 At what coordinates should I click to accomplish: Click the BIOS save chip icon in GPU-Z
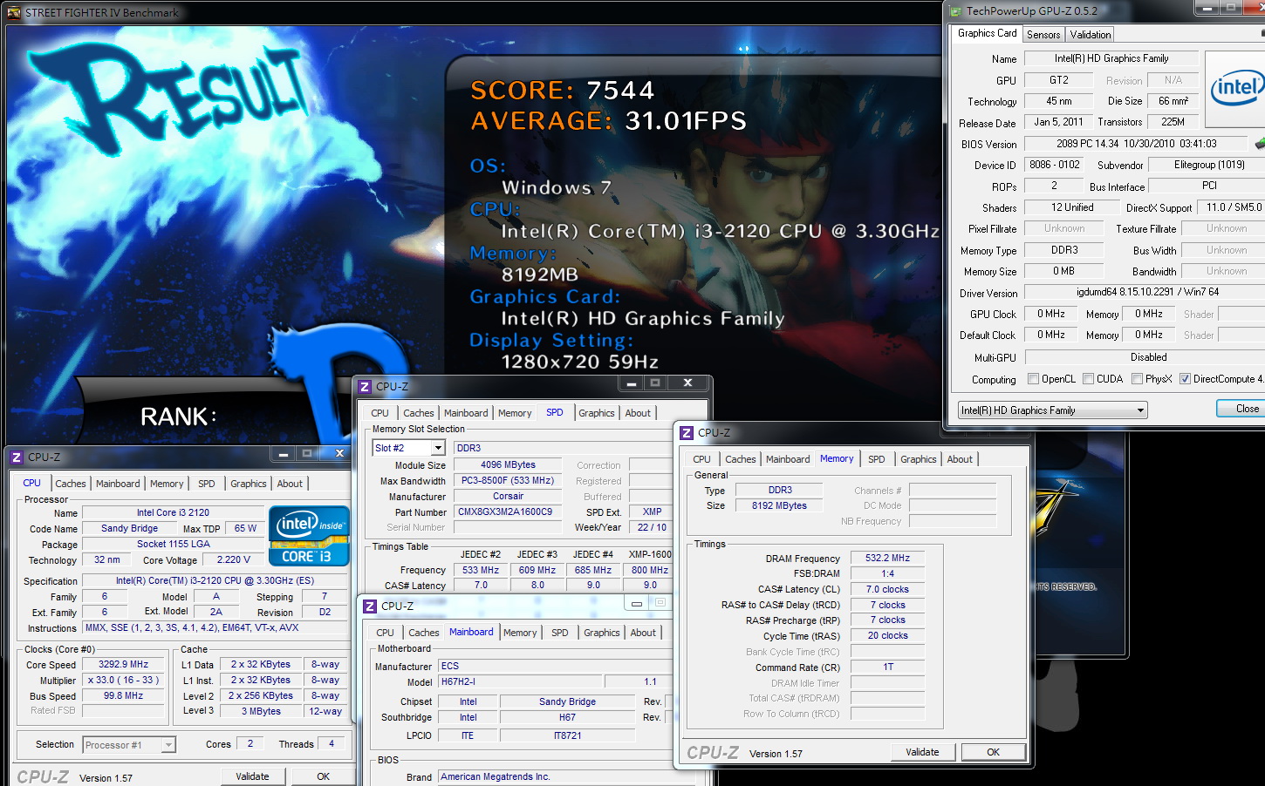(x=1260, y=144)
